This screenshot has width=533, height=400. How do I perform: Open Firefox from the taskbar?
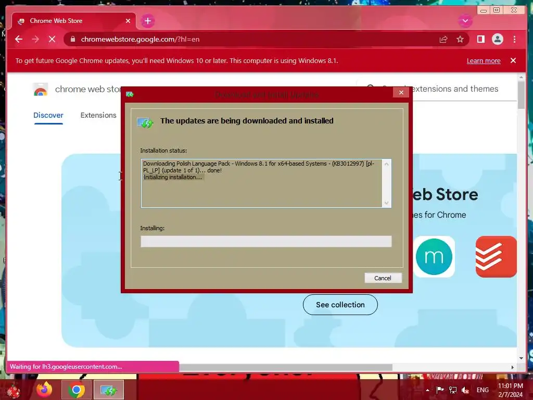44,390
